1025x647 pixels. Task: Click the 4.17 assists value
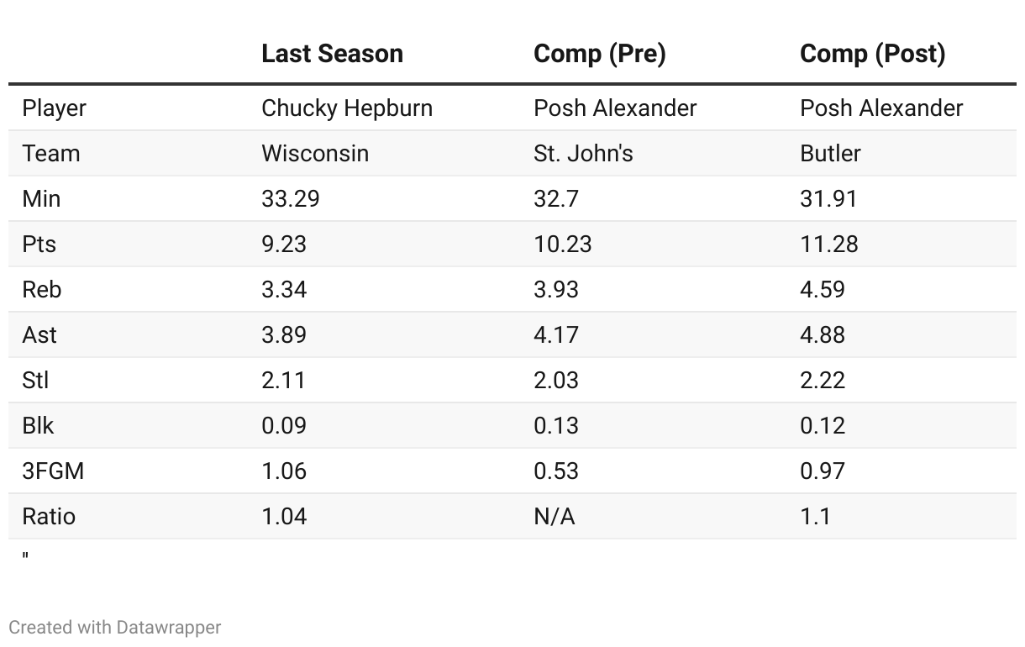click(555, 335)
